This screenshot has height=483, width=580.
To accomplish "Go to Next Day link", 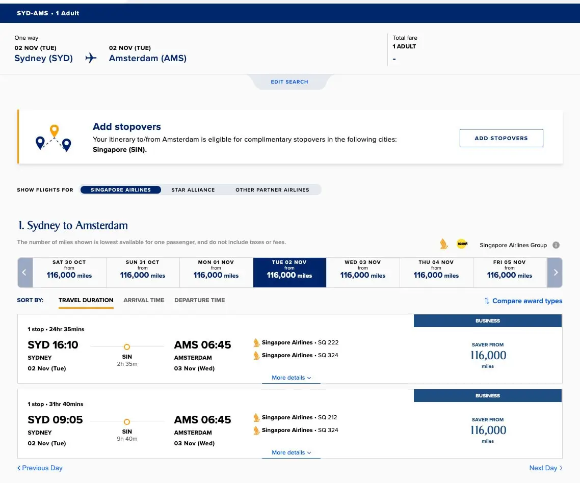I will click(546, 468).
